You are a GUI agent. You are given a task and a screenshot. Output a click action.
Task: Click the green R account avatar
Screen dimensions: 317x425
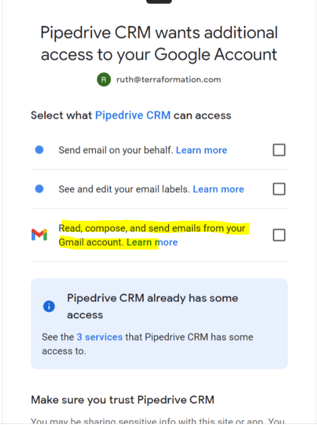[x=104, y=79]
